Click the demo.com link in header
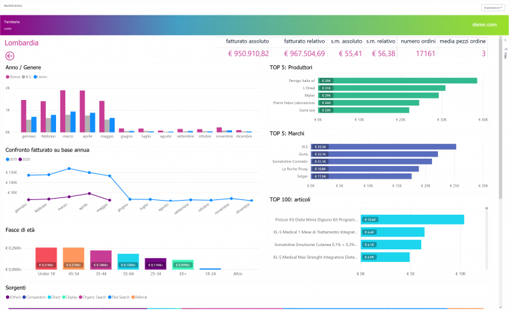This screenshot has height=310, width=512. click(x=484, y=25)
